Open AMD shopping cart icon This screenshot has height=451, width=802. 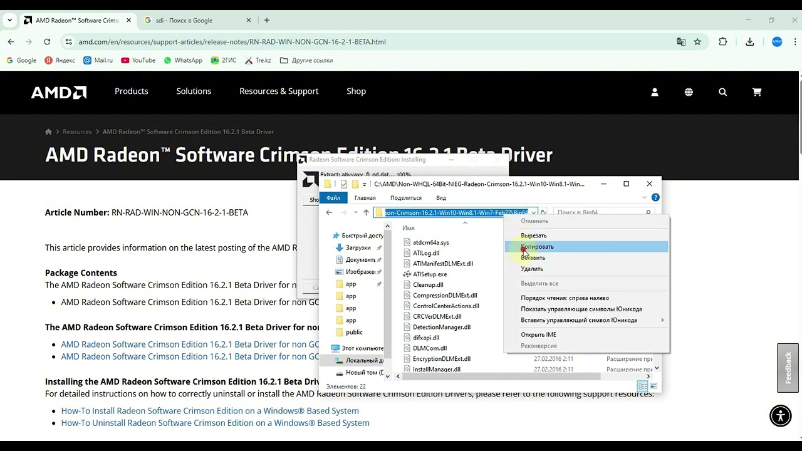[757, 92]
